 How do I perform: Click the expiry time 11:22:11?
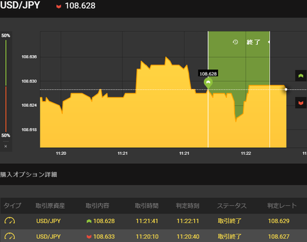coord(188,221)
